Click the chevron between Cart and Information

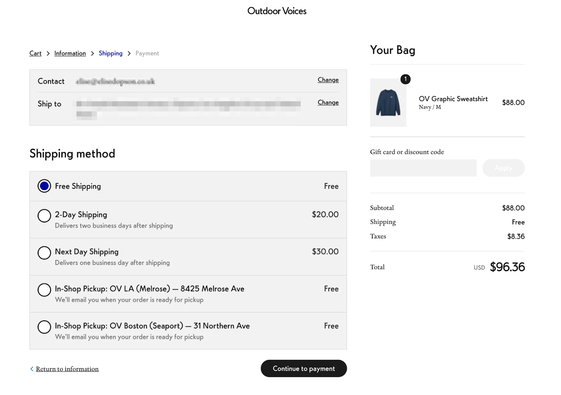[48, 53]
